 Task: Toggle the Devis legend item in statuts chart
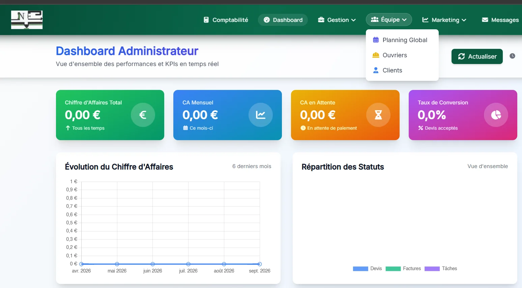pyautogui.click(x=367, y=268)
